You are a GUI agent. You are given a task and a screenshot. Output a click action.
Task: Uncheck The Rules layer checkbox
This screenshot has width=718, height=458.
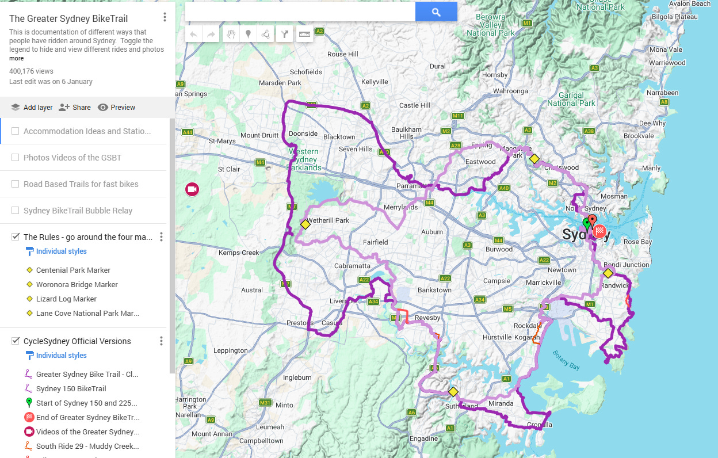tap(16, 237)
